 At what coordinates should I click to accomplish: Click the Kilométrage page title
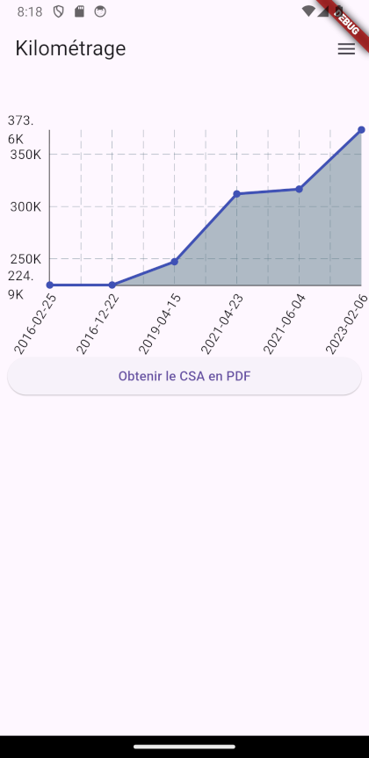[70, 49]
